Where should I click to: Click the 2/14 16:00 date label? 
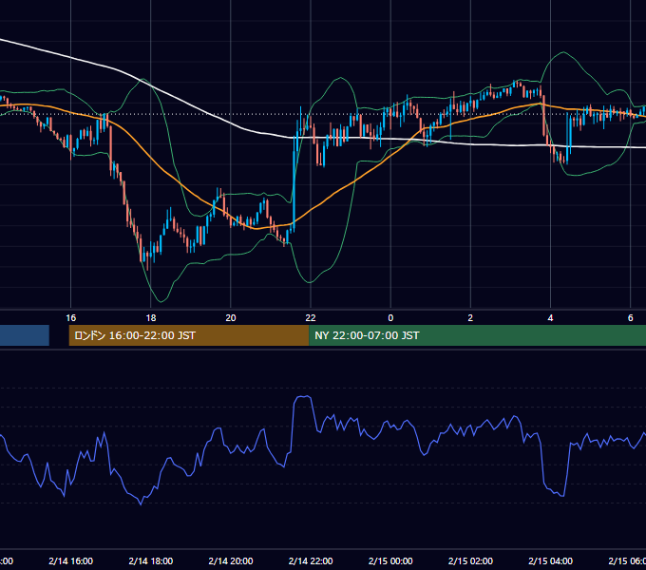[x=71, y=560]
